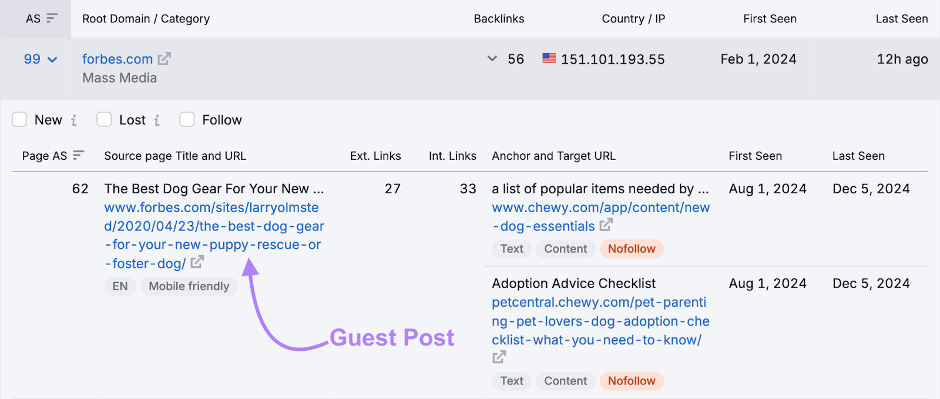940x399 pixels.
Task: Tick the Follow filter checkbox
Action: (x=187, y=120)
